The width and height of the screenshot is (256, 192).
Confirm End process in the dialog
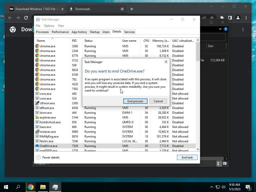[135, 101]
